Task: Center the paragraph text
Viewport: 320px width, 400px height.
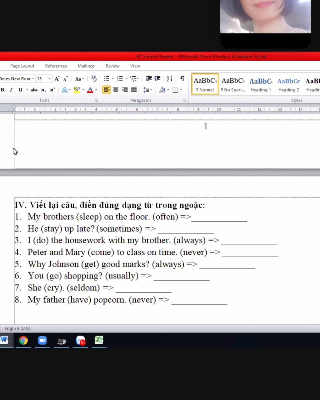Action: coord(116,90)
